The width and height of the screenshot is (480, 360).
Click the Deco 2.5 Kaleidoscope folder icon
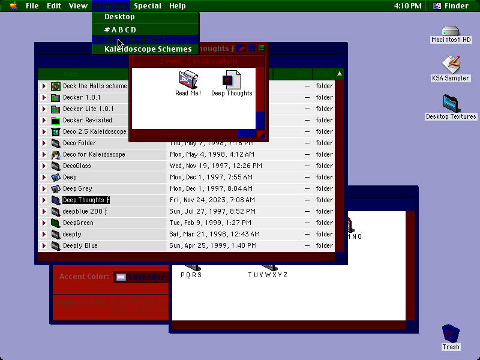(55, 131)
